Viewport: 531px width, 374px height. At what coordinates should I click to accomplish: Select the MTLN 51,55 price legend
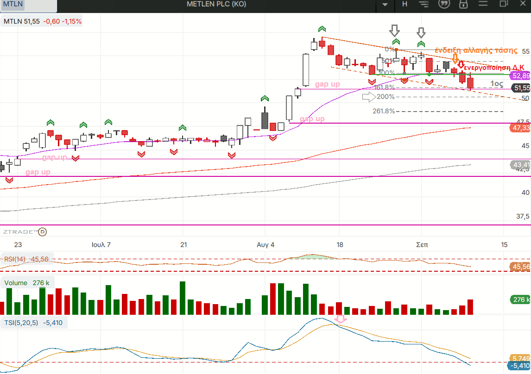(43, 21)
